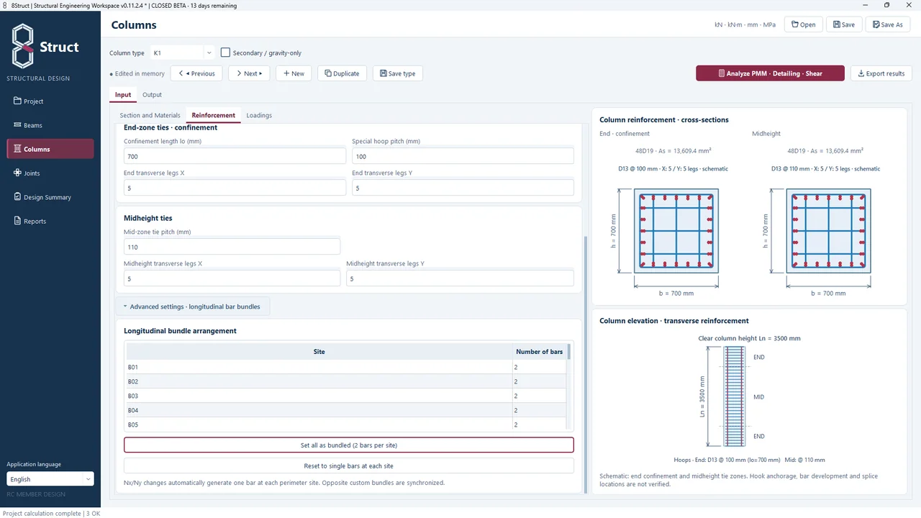The height and width of the screenshot is (518, 921).
Task: Click the Open file button
Action: pyautogui.click(x=803, y=24)
